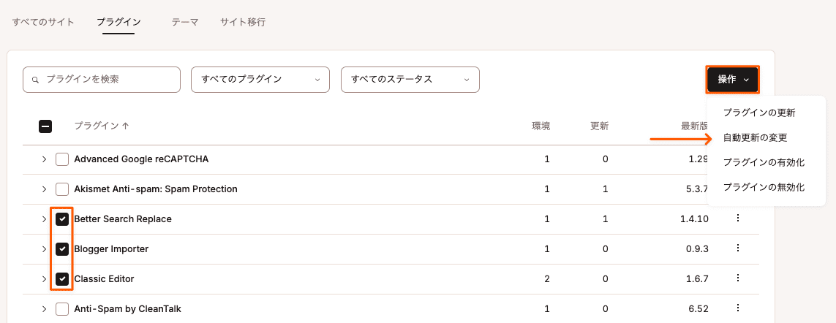The width and height of the screenshot is (836, 323).
Task: Expand the Classic Editor row chevron
Action: coord(45,278)
